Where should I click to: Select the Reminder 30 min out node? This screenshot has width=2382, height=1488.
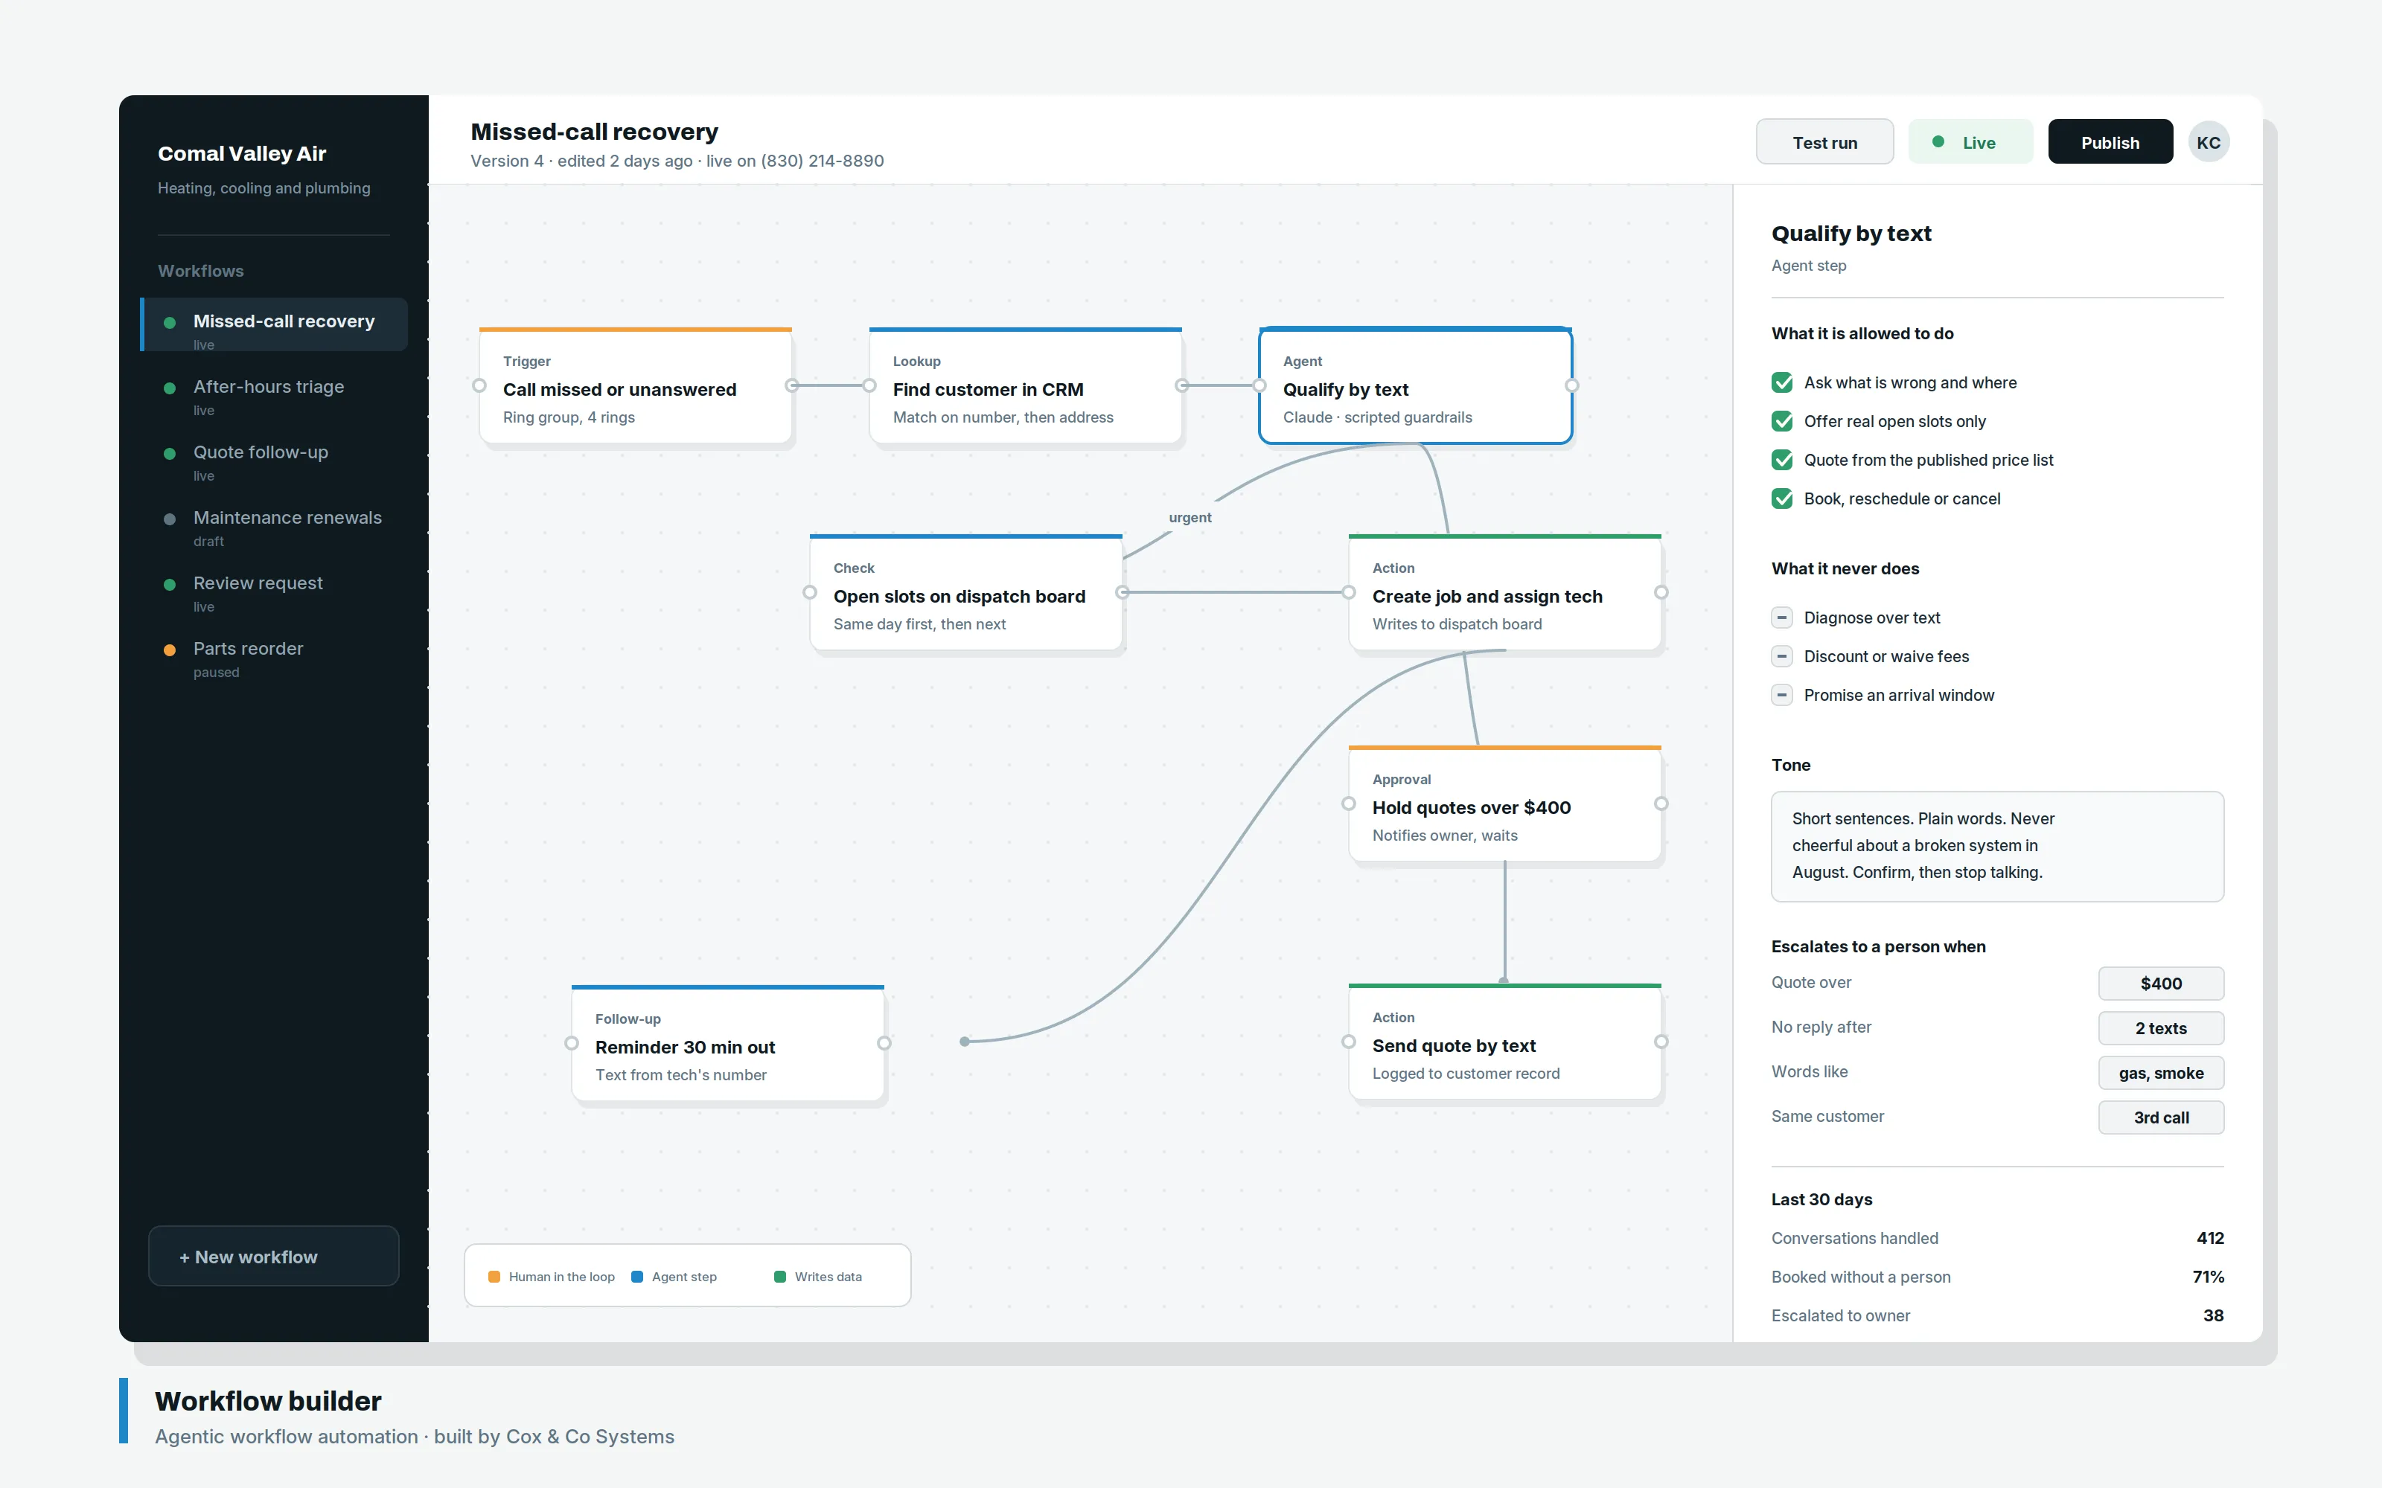coord(727,1043)
